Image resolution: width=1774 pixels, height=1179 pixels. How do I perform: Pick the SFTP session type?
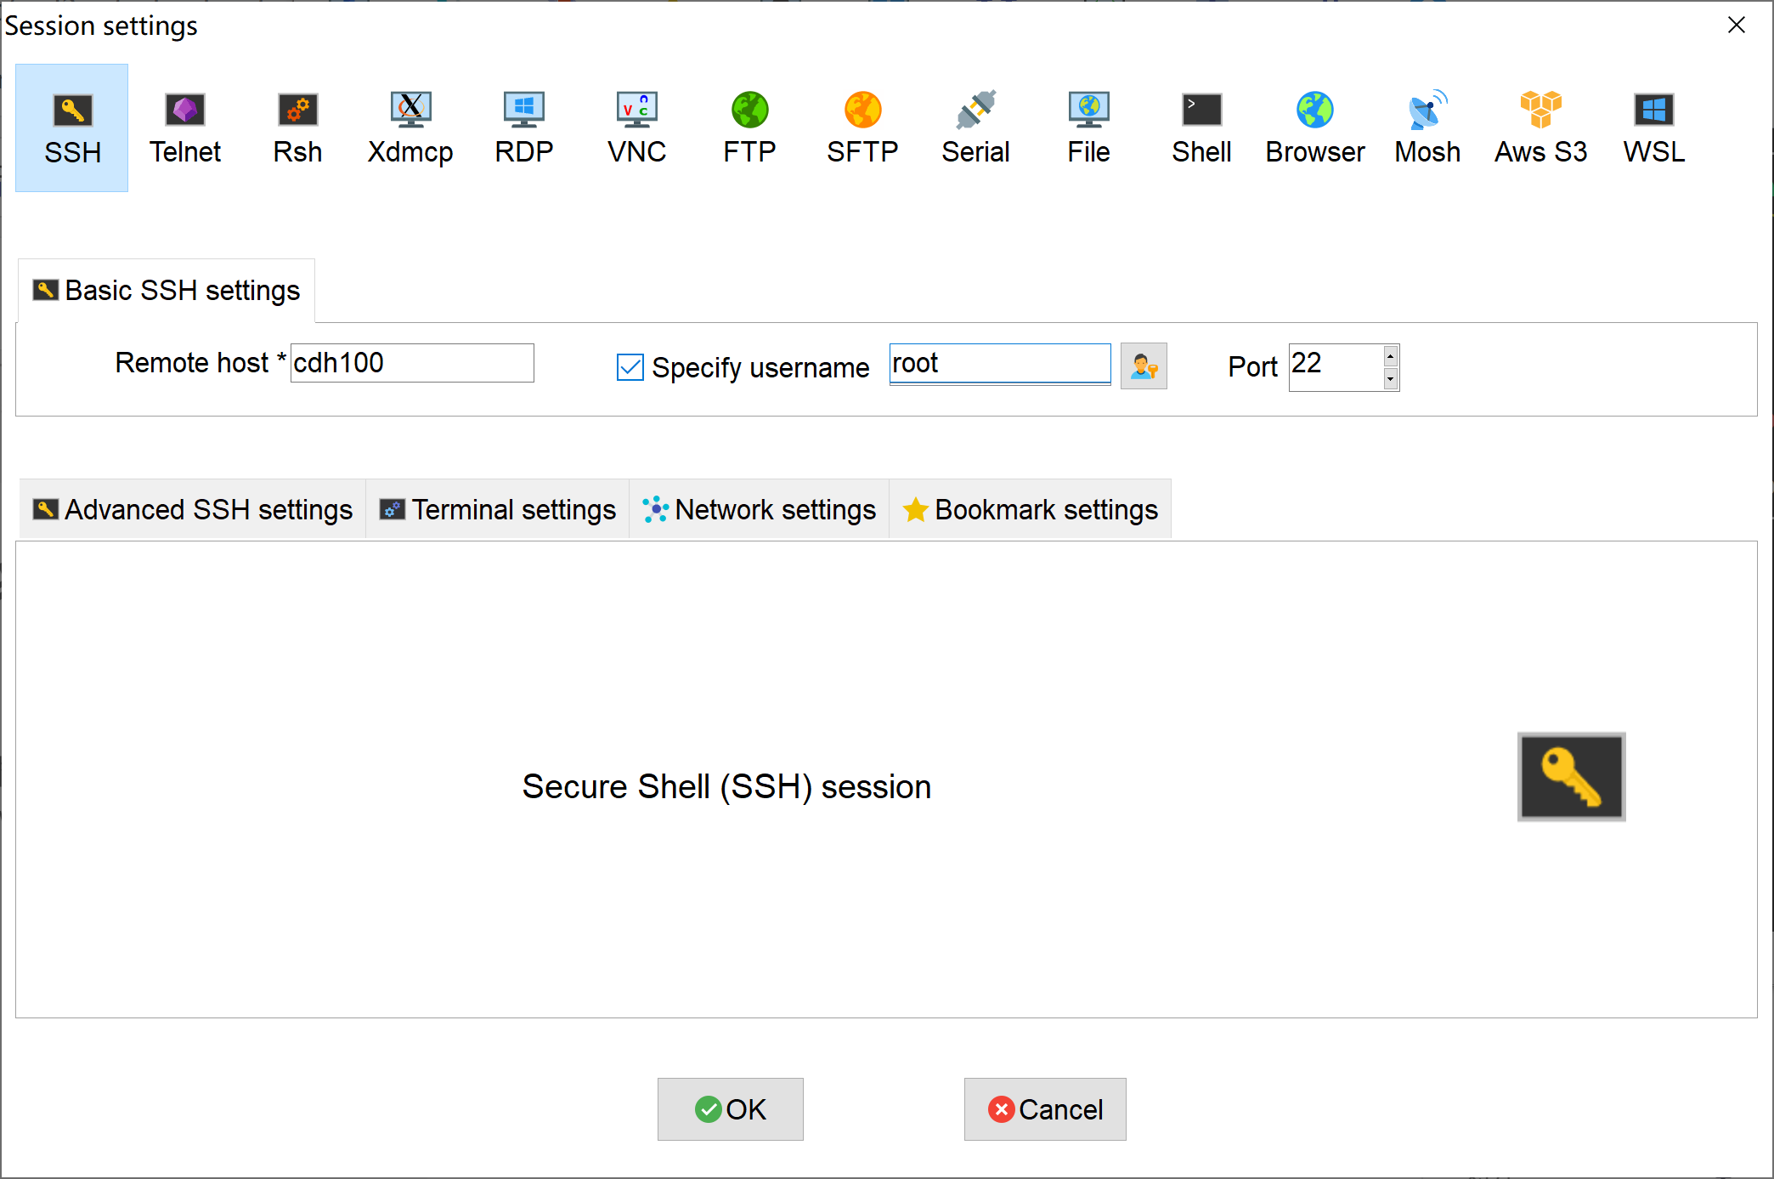862,128
